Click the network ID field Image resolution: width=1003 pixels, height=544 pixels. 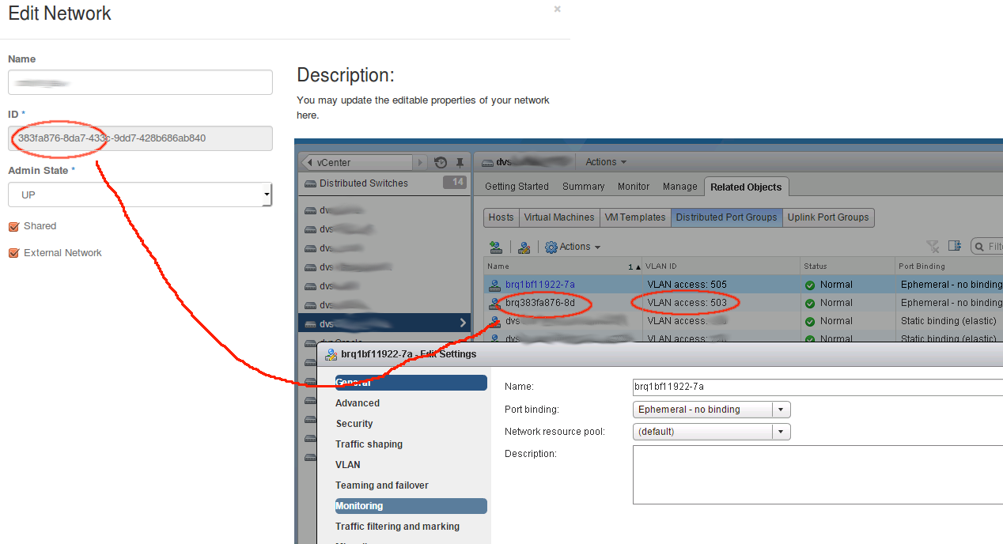140,138
